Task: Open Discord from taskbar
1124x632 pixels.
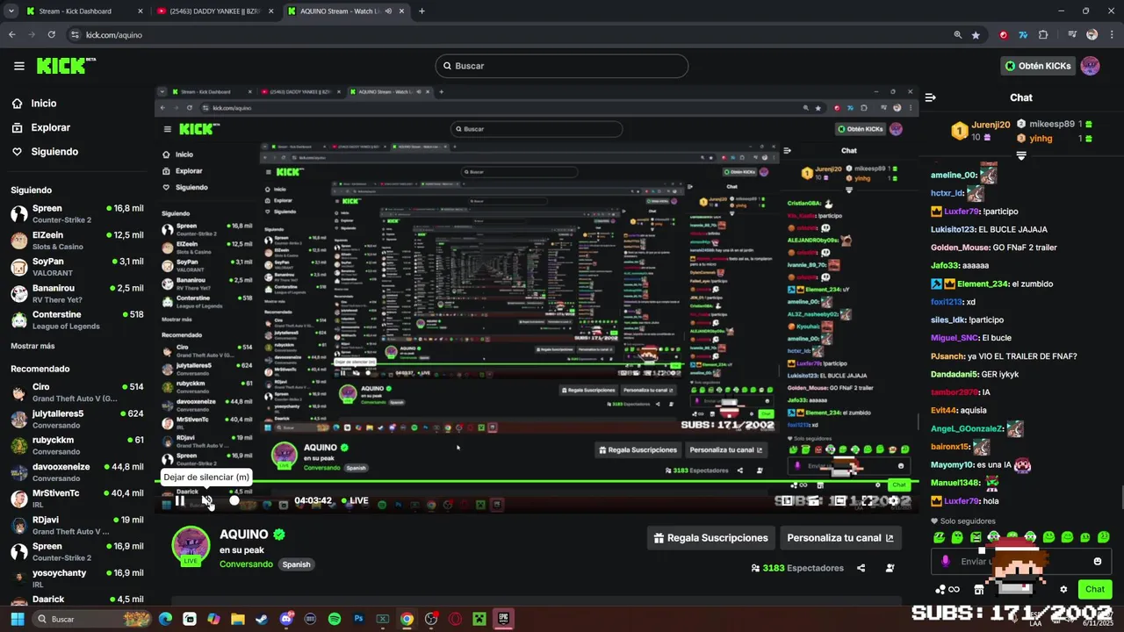Action: (x=285, y=619)
